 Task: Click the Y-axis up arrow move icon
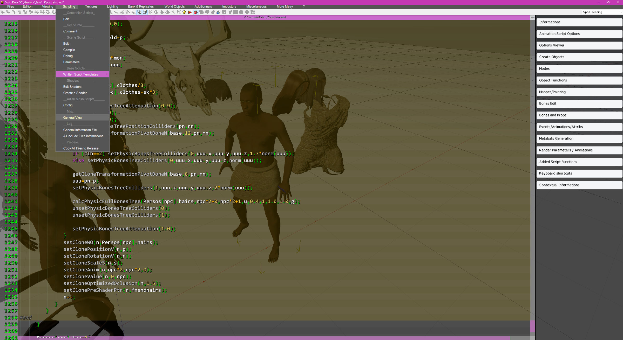[14, 12]
